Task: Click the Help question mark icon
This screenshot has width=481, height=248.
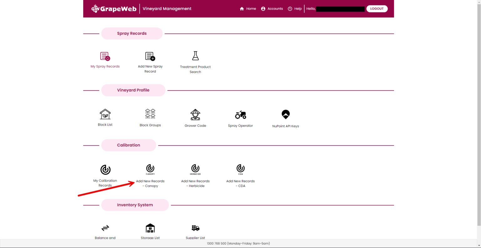Action: pyautogui.click(x=290, y=9)
